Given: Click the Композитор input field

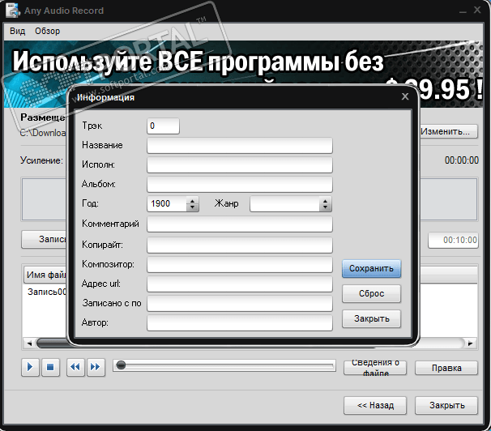Looking at the screenshot, I should (240, 264).
